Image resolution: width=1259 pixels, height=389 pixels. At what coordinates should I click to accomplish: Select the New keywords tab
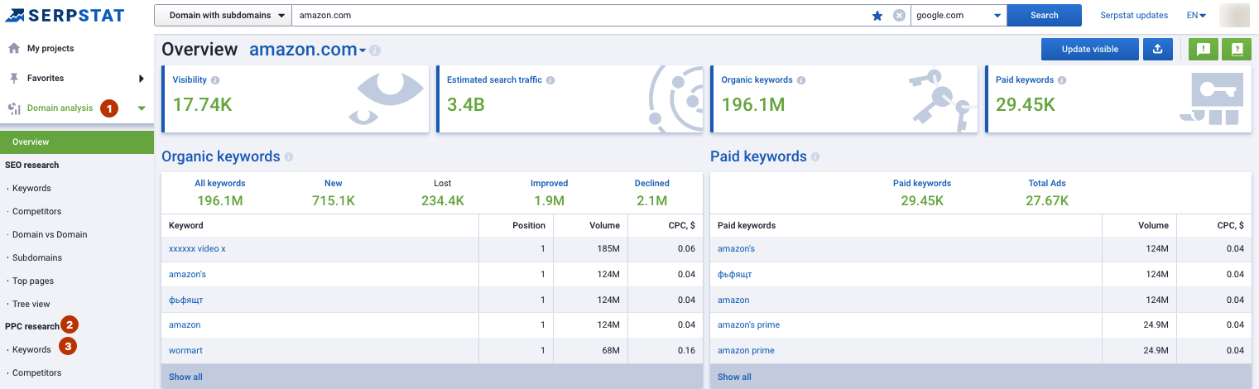point(334,193)
